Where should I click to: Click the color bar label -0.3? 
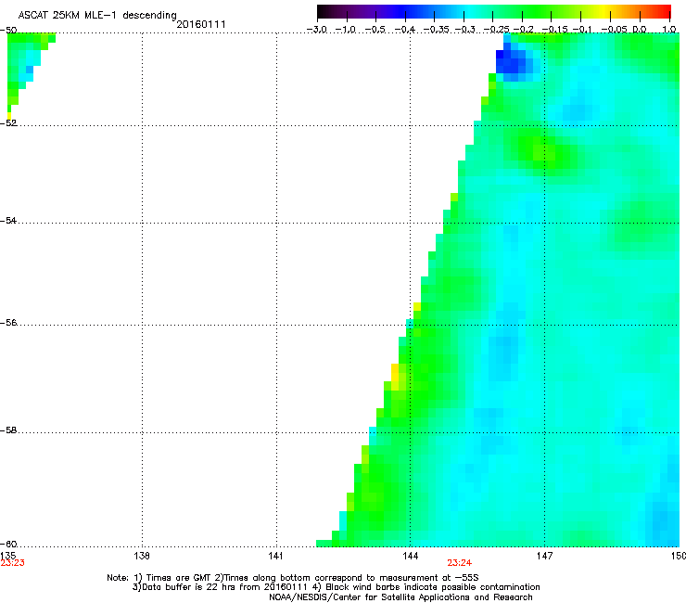[465, 30]
